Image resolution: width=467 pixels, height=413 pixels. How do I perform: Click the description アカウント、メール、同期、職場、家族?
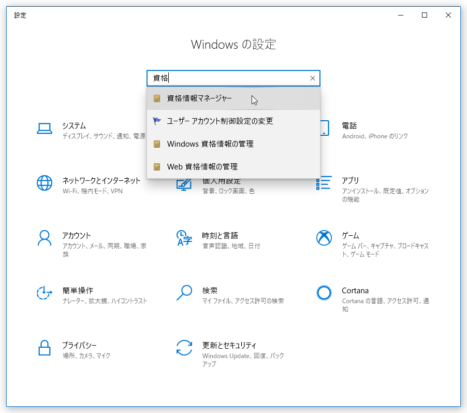[x=104, y=250]
